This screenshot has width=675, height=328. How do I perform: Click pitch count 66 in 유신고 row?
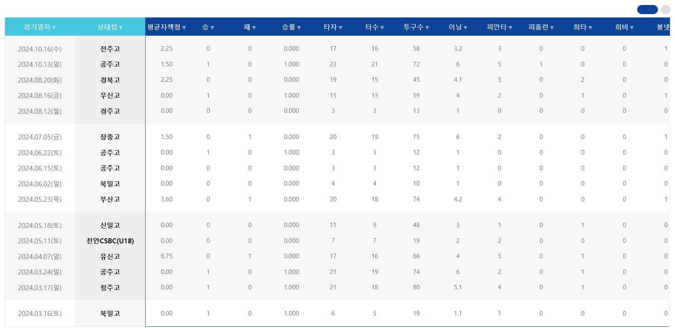[x=416, y=256]
